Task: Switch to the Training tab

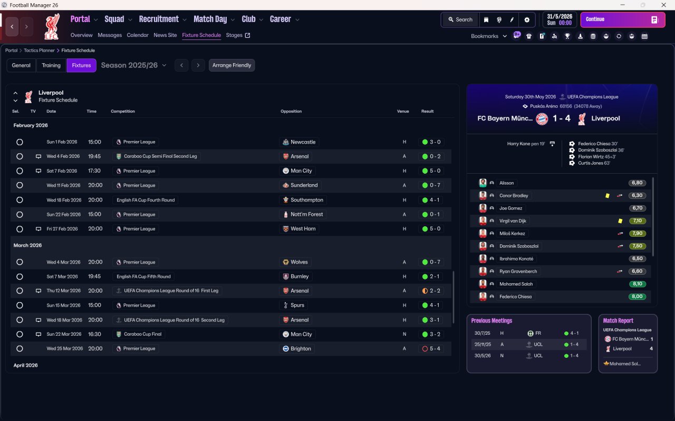Action: (51, 65)
